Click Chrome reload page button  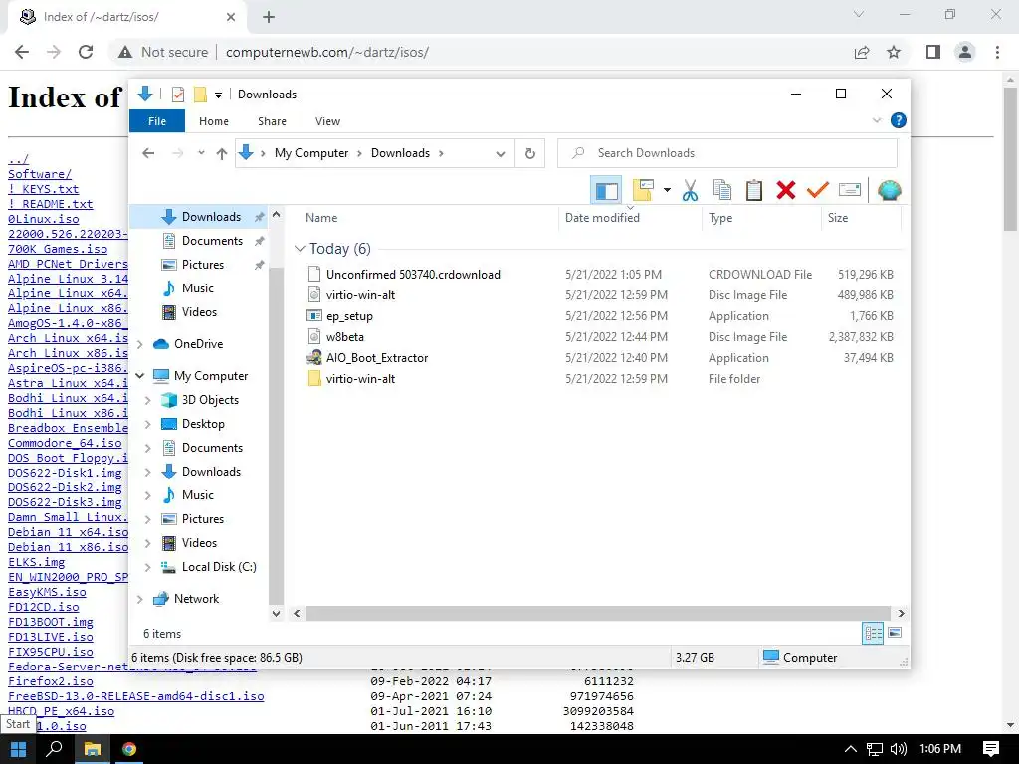86,52
